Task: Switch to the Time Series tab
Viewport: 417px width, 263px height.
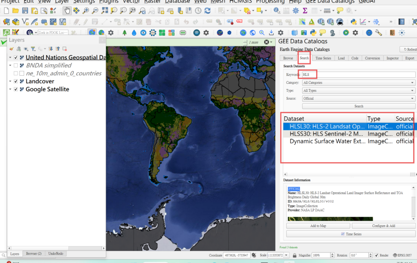Action: (x=323, y=58)
